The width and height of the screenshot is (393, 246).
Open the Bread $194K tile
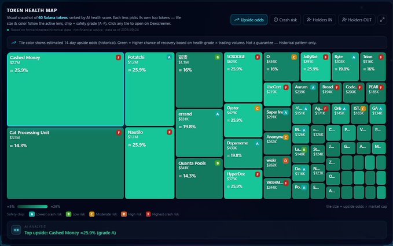[330, 92]
